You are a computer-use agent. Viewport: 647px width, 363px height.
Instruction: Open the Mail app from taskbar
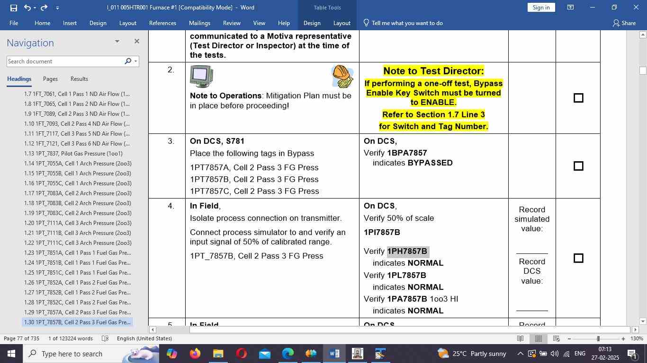tap(265, 354)
